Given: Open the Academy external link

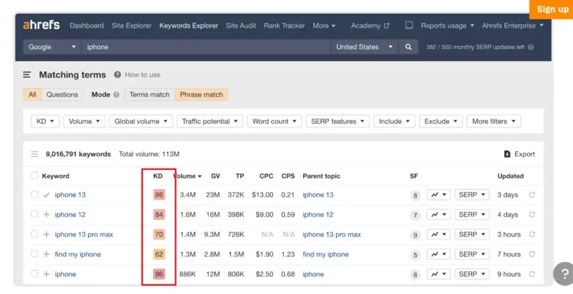Looking at the screenshot, I should [370, 26].
